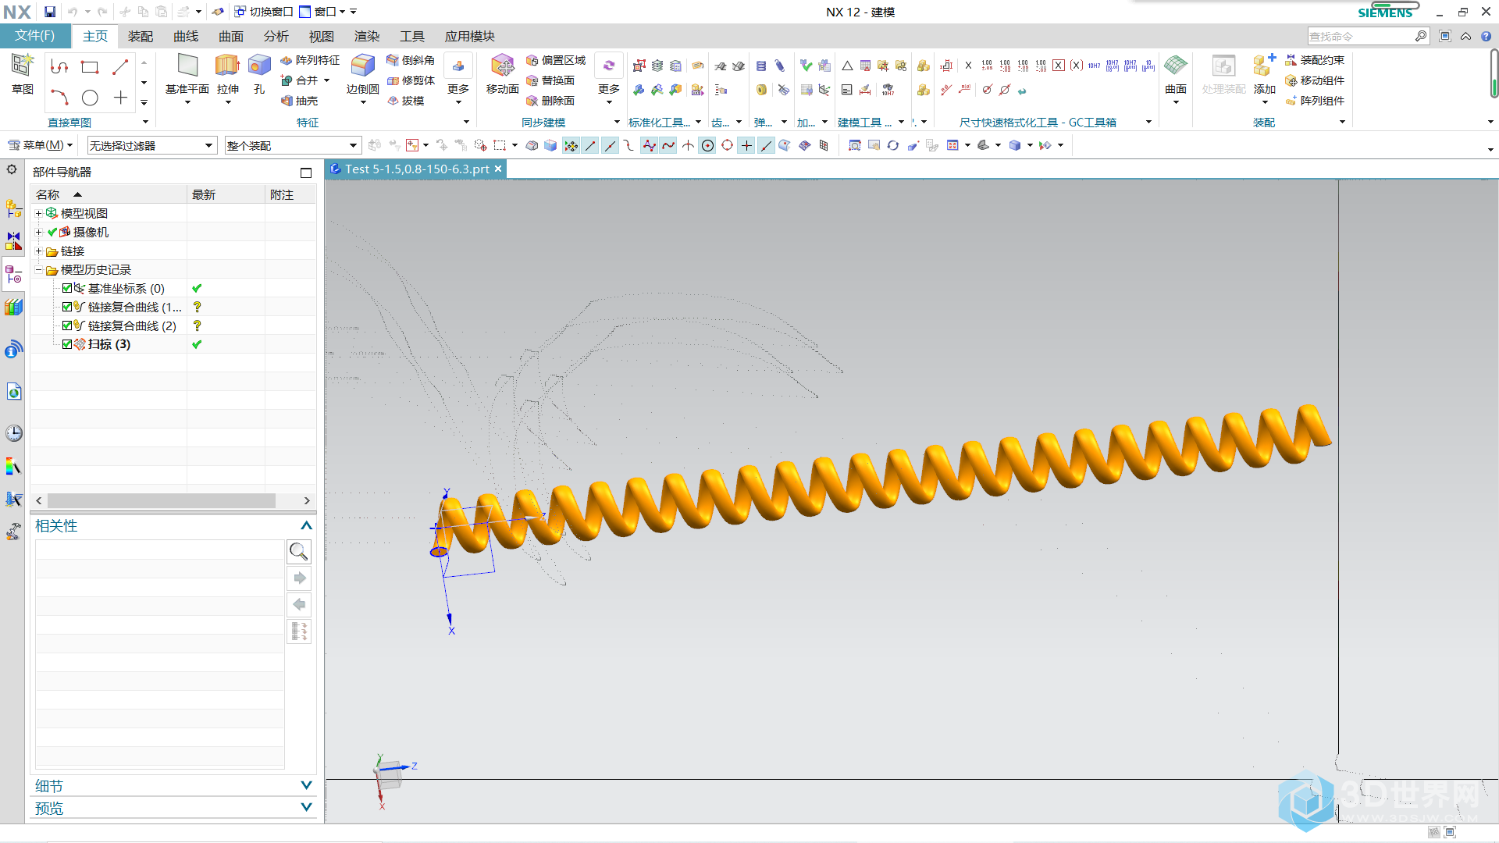The height and width of the screenshot is (843, 1499).
Task: Select the Assembly Constraints (装配约束) tool
Action: (1315, 60)
